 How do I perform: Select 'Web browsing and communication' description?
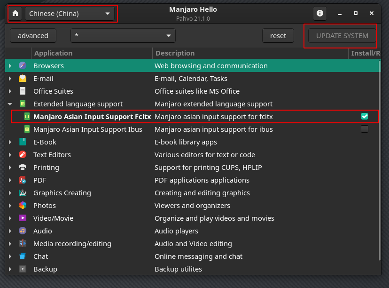point(211,65)
